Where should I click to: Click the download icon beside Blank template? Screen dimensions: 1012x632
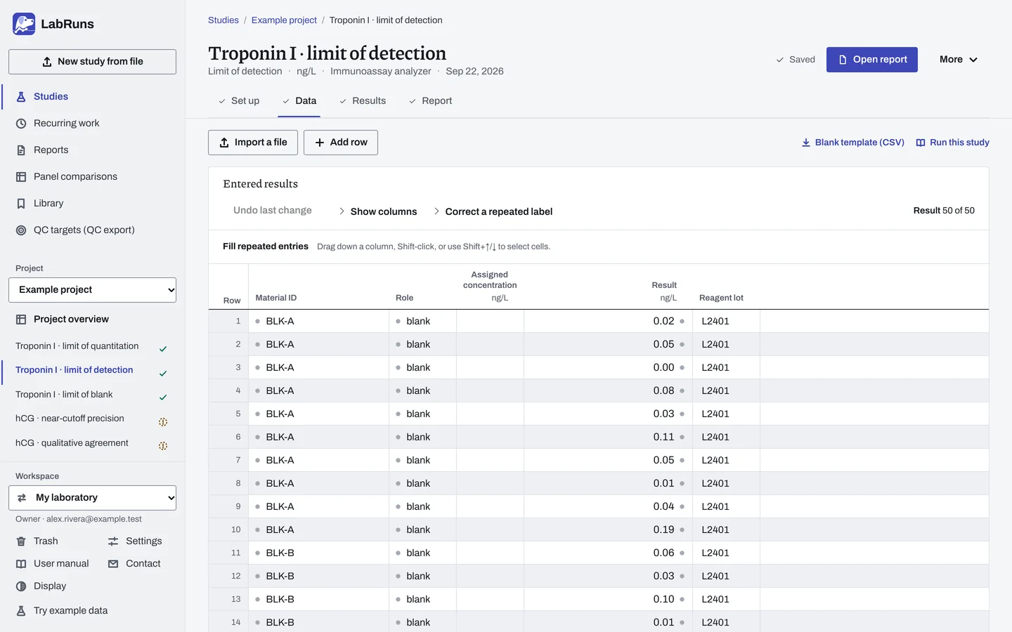click(806, 143)
